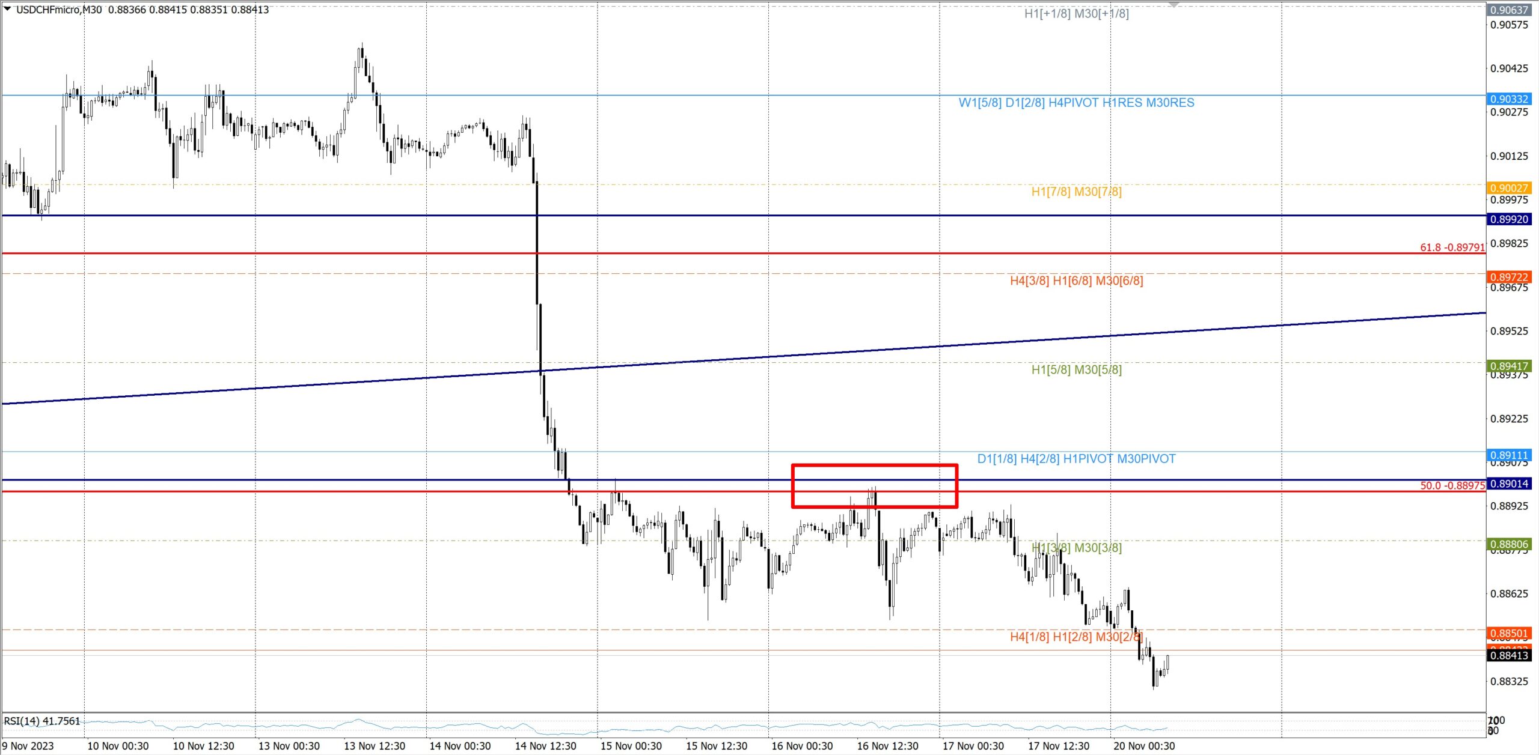Image resolution: width=1539 pixels, height=755 pixels.
Task: Select the W1[5/8] D1[2/8] H4PIVOT label
Action: pos(1075,103)
